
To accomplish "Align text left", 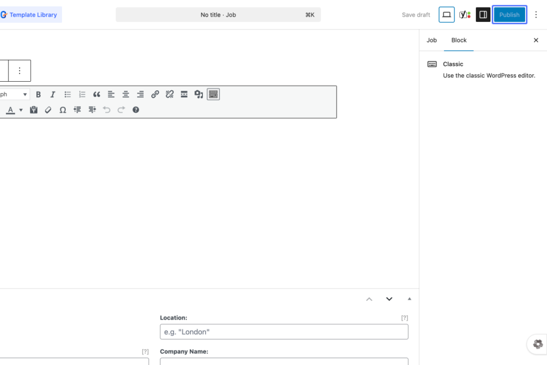I will click(x=111, y=94).
